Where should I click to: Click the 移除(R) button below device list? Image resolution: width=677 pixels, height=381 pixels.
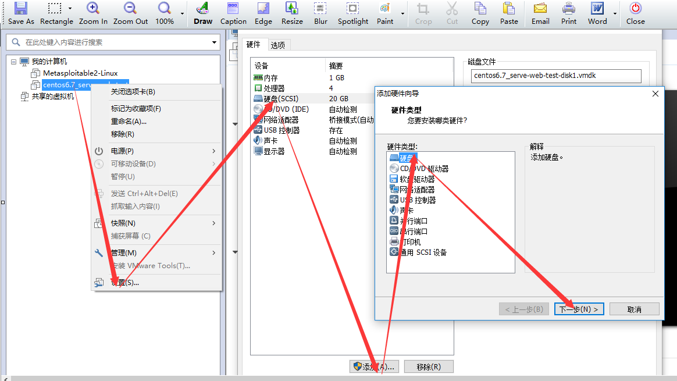point(429,366)
